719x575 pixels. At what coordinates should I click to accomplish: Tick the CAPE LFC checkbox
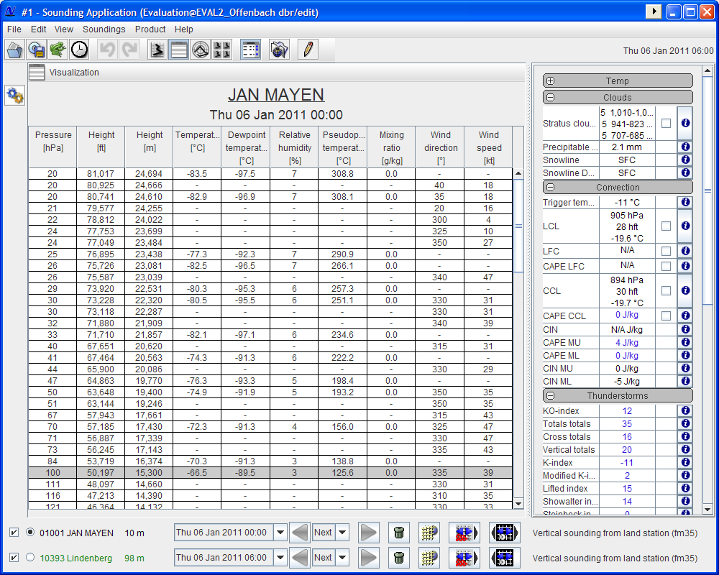[667, 266]
